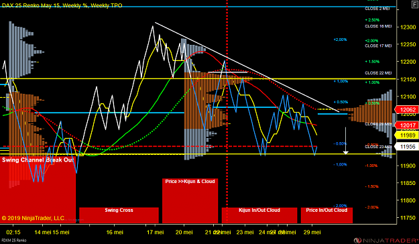Image resolution: width=419 pixels, height=244 pixels.
Task: Click the green +1.50% level label
Action: point(372,62)
